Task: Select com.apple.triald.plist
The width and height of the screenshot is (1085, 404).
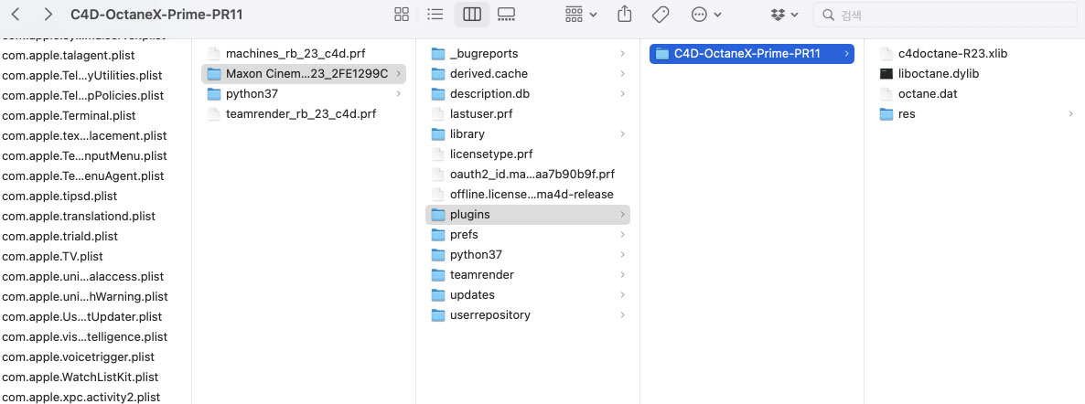Action: [60, 236]
